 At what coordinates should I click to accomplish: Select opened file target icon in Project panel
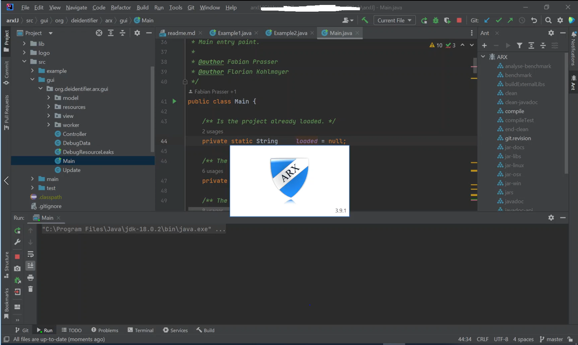click(99, 33)
